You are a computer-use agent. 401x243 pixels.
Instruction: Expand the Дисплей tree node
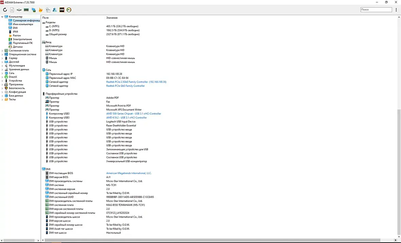(x=2, y=62)
